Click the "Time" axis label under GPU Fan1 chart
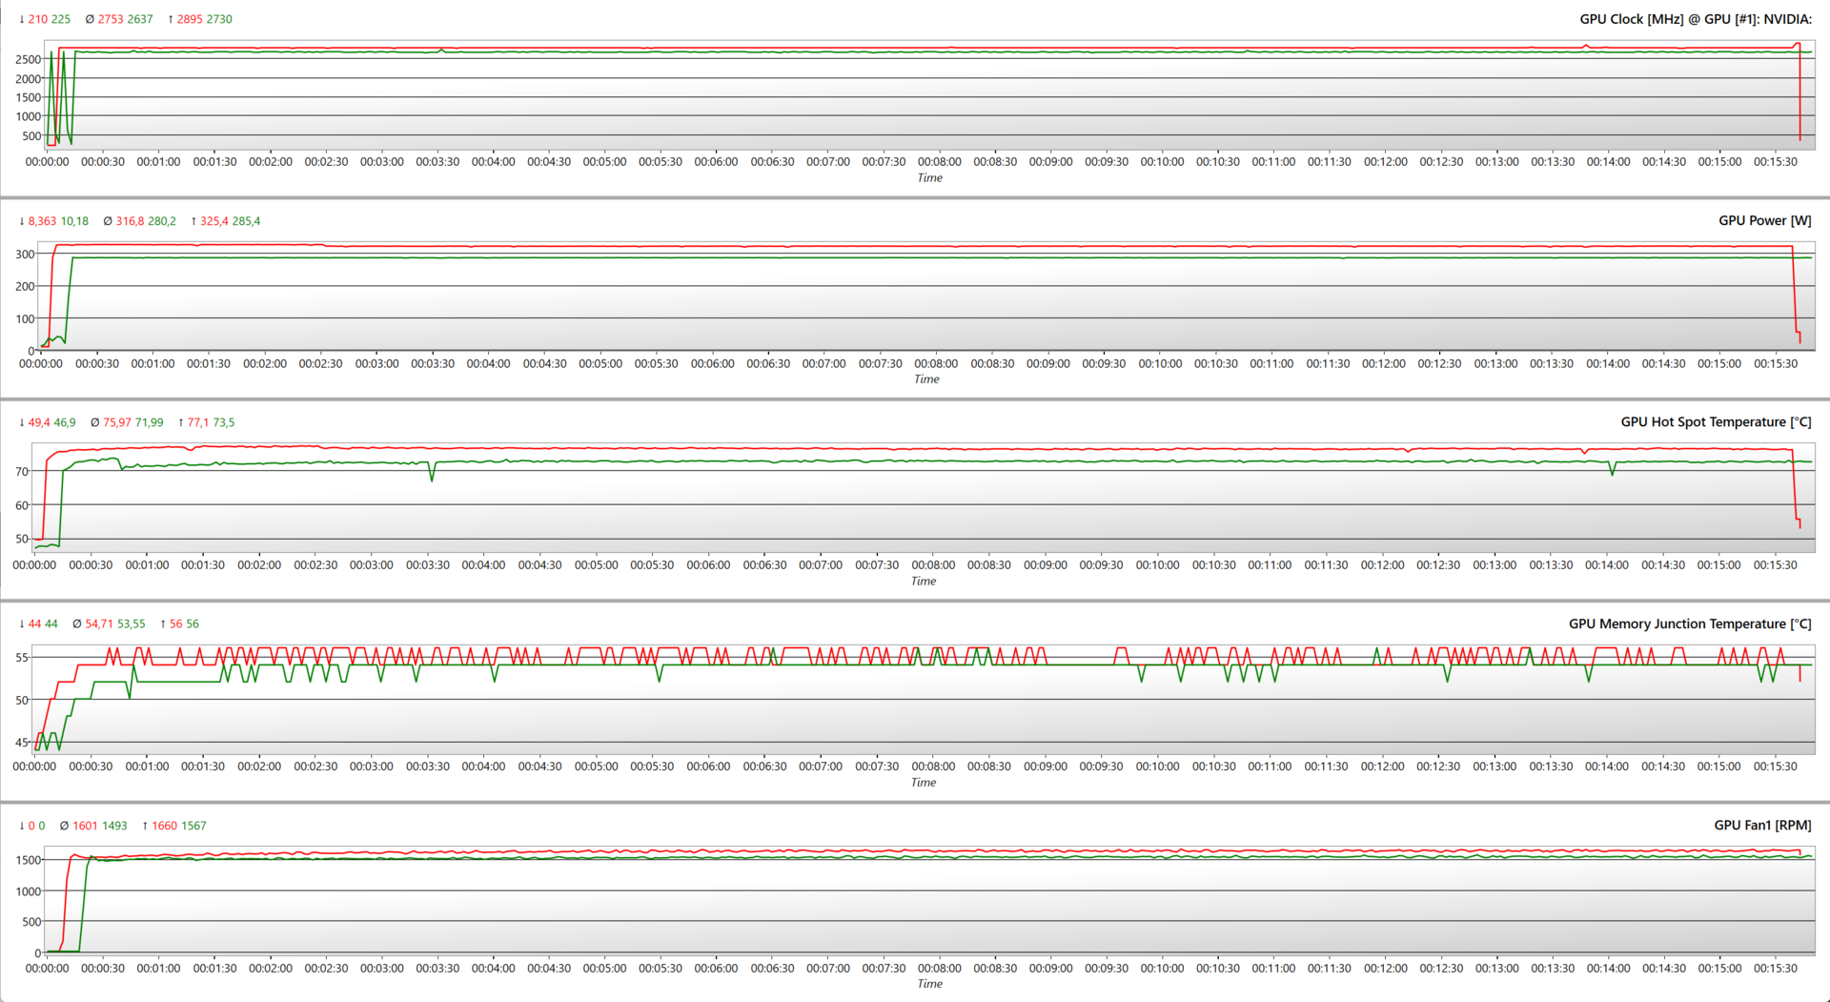The width and height of the screenshot is (1830, 1002). tap(930, 984)
